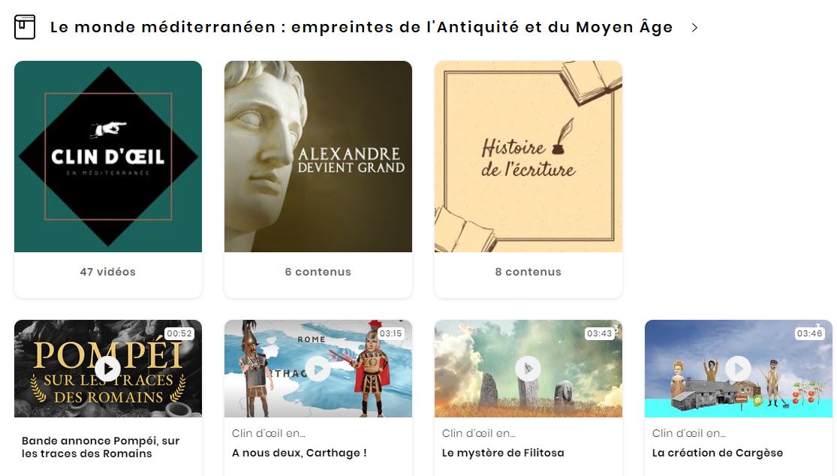Open the Clin d'œil collection thumbnail
Image resolution: width=837 pixels, height=476 pixels.
pos(108,156)
